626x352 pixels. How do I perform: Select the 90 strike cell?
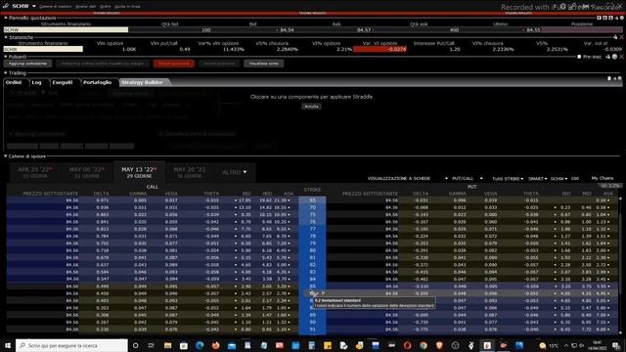tap(312, 322)
